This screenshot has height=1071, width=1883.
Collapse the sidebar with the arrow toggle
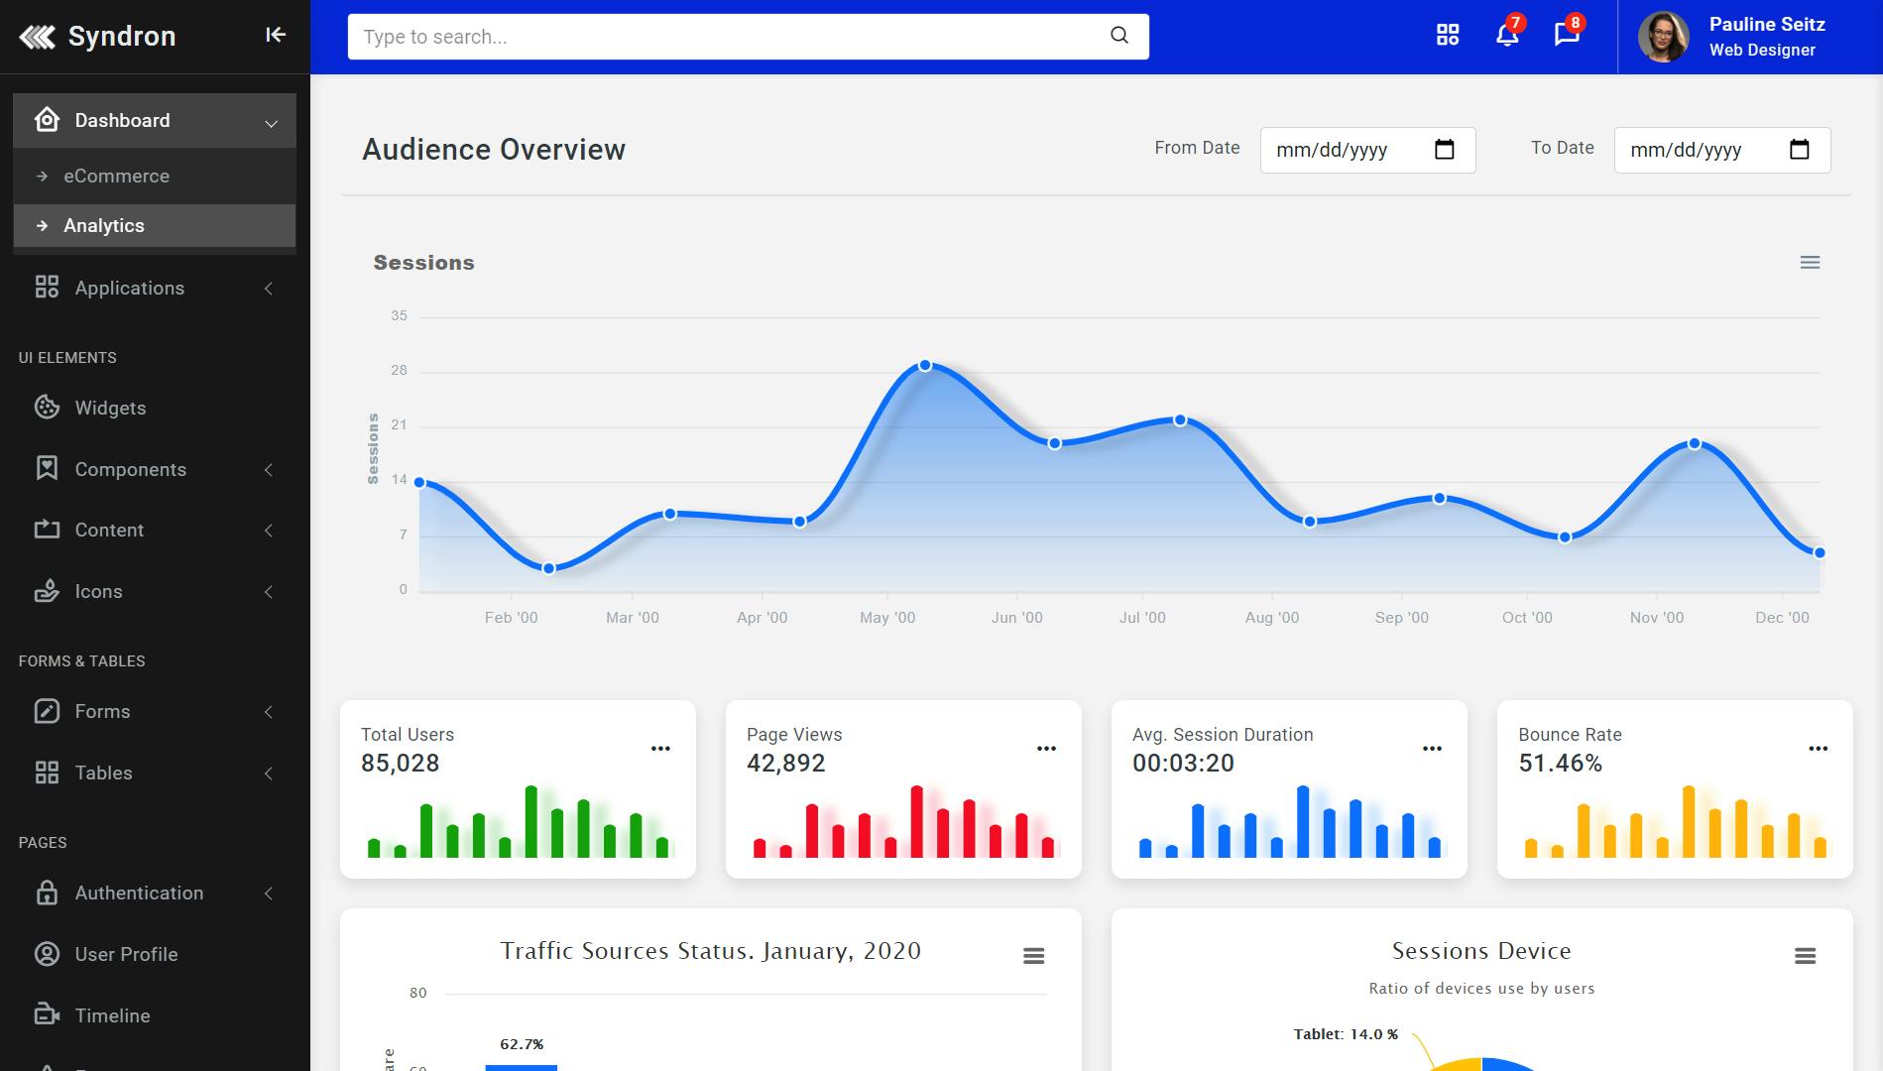click(x=276, y=36)
